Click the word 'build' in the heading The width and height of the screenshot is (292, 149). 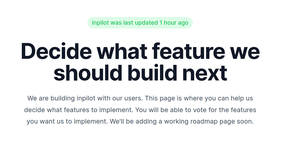pyautogui.click(x=152, y=73)
